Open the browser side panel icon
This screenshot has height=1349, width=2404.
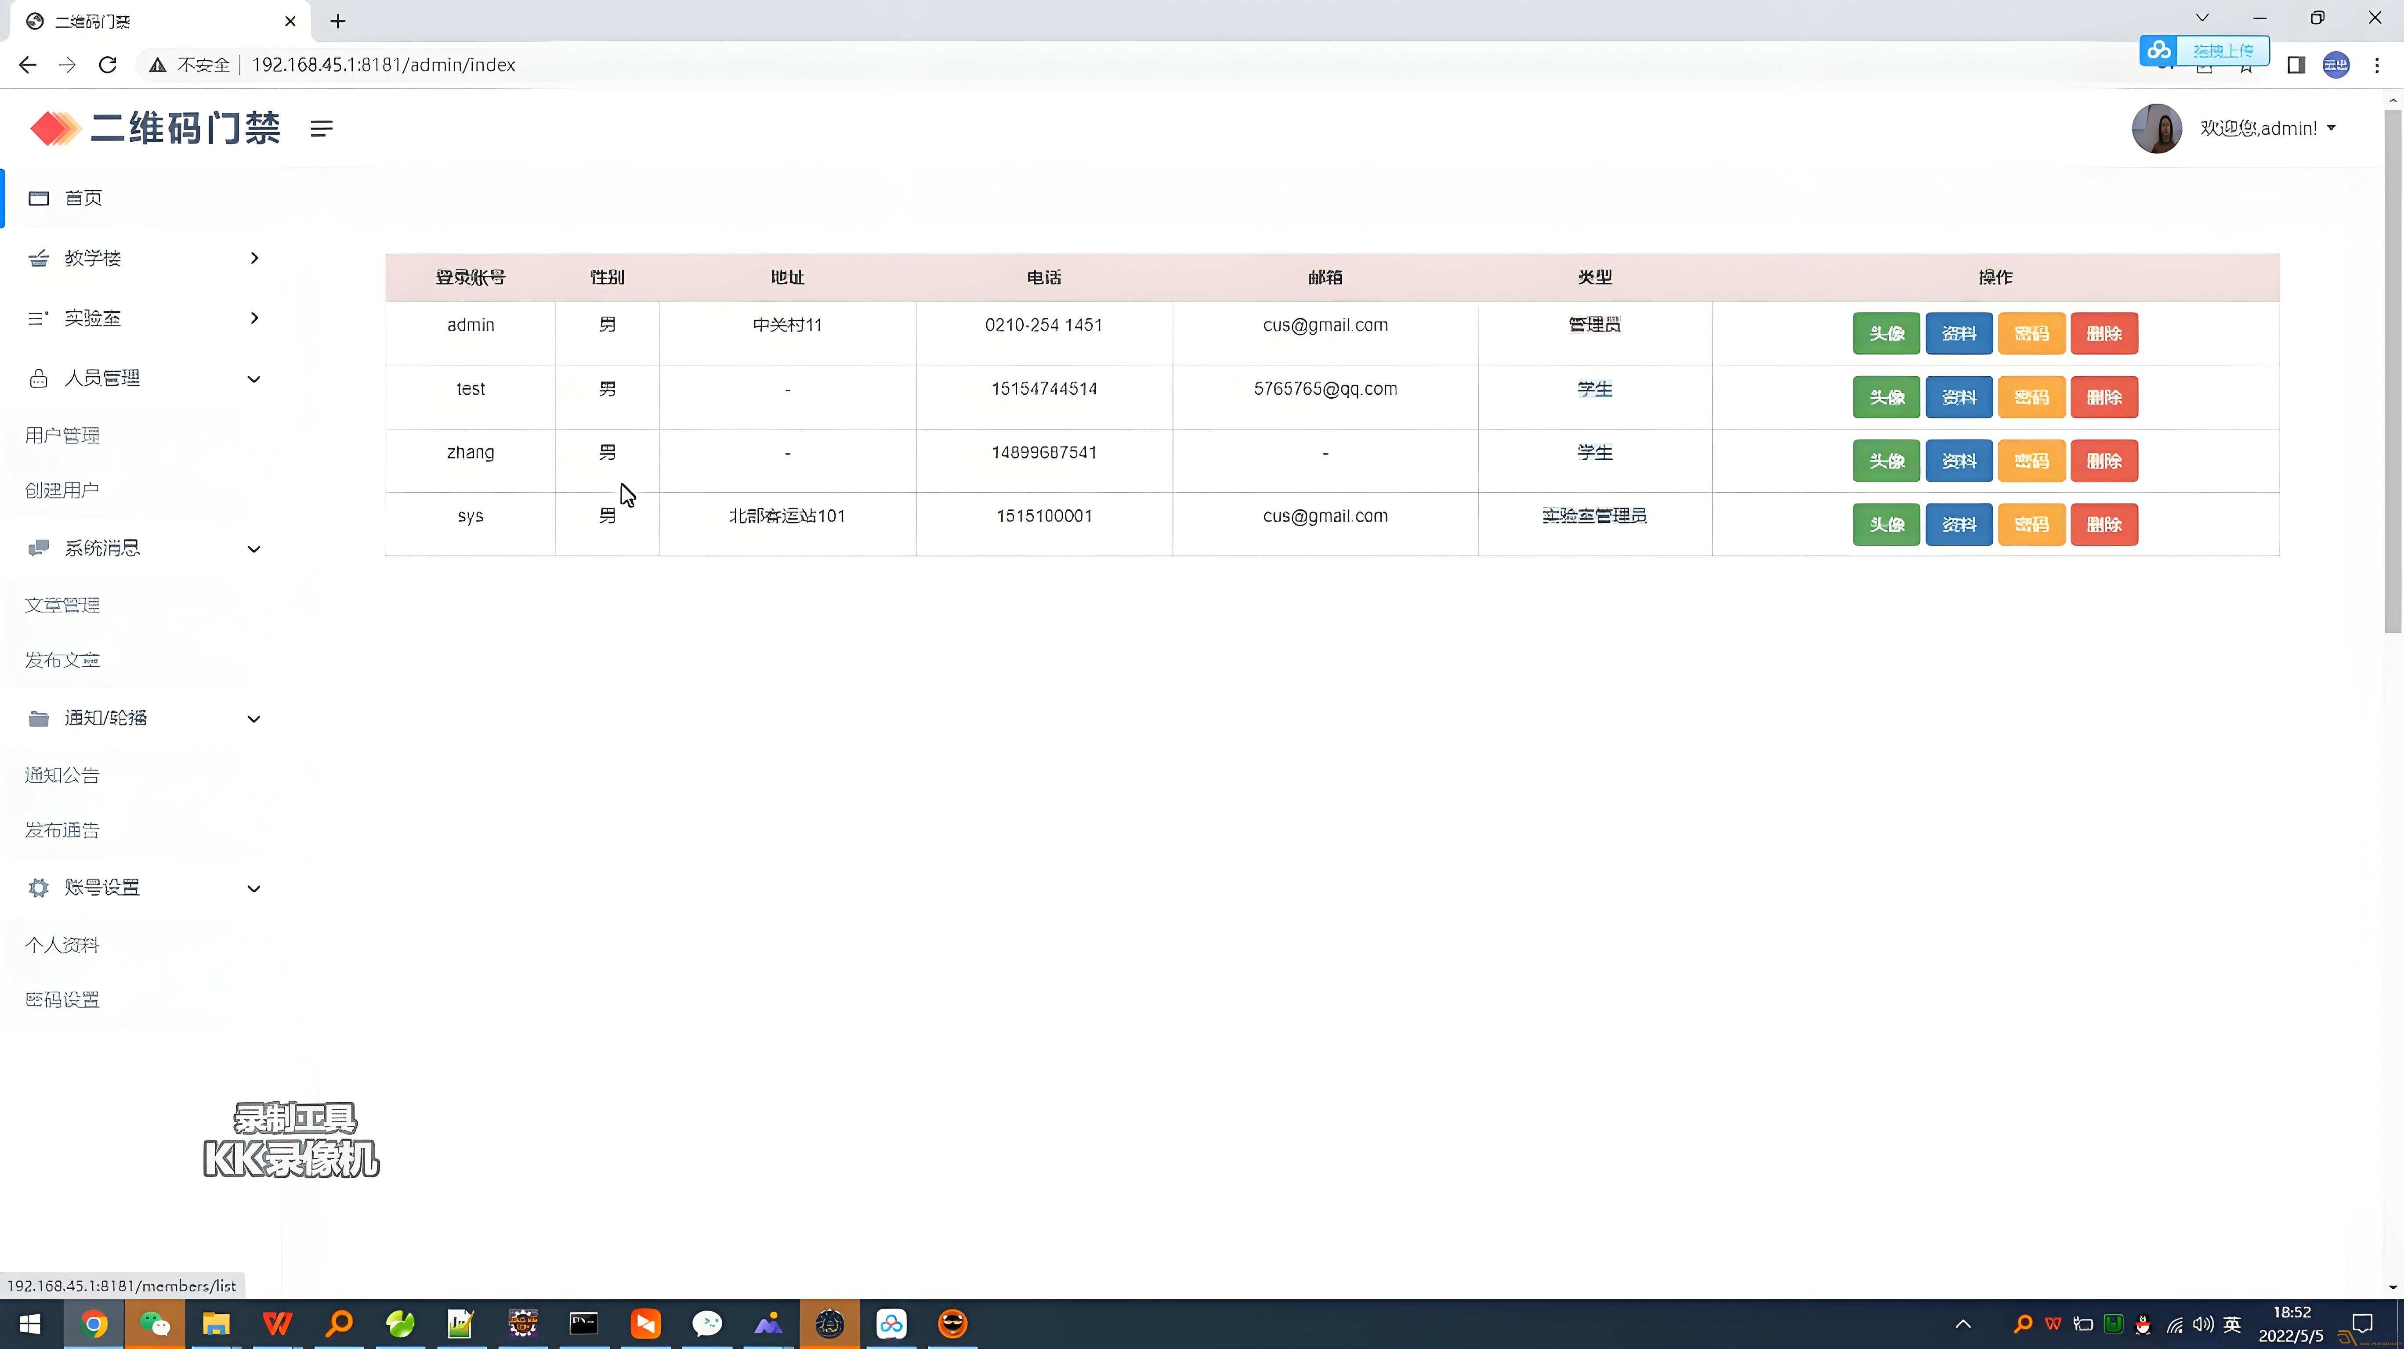(x=2296, y=65)
